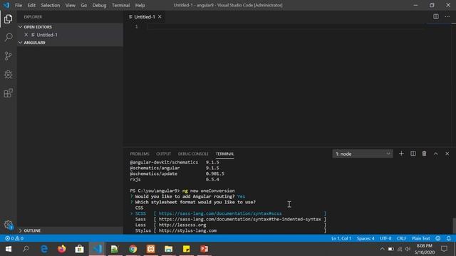The width and height of the screenshot is (456, 256).
Task: Change line endings via CRLF item
Action: [x=401, y=238]
